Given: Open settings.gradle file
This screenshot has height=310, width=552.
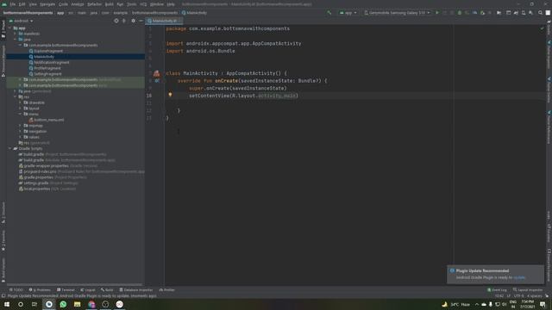Looking at the screenshot, I should click(36, 183).
